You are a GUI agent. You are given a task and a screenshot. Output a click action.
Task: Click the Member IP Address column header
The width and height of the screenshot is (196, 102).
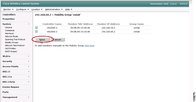click(108, 24)
